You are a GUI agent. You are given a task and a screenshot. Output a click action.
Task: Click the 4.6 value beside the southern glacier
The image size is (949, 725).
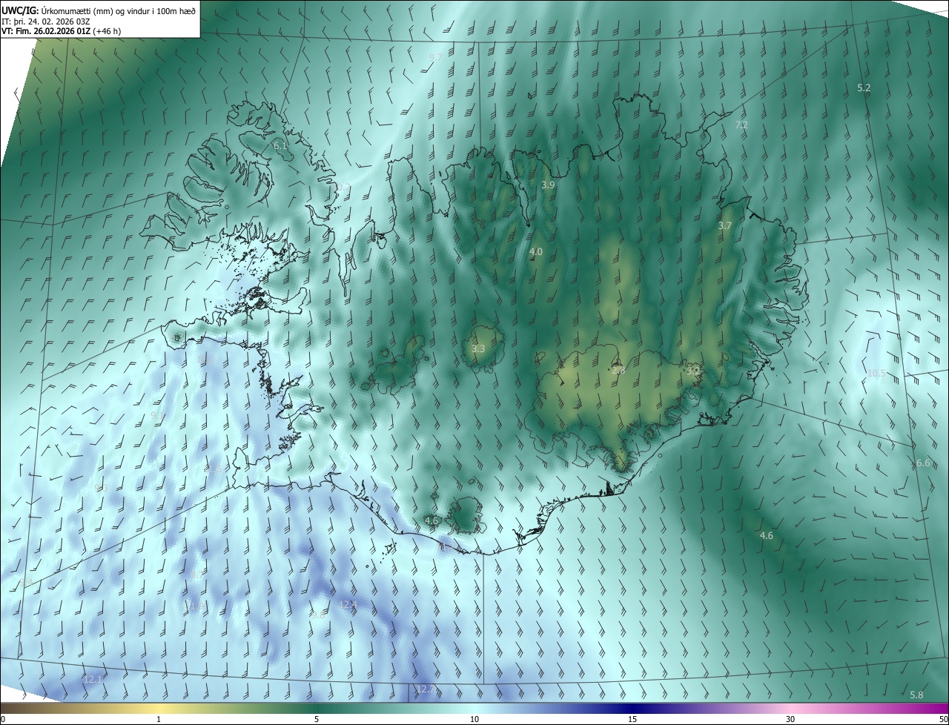pyautogui.click(x=431, y=520)
